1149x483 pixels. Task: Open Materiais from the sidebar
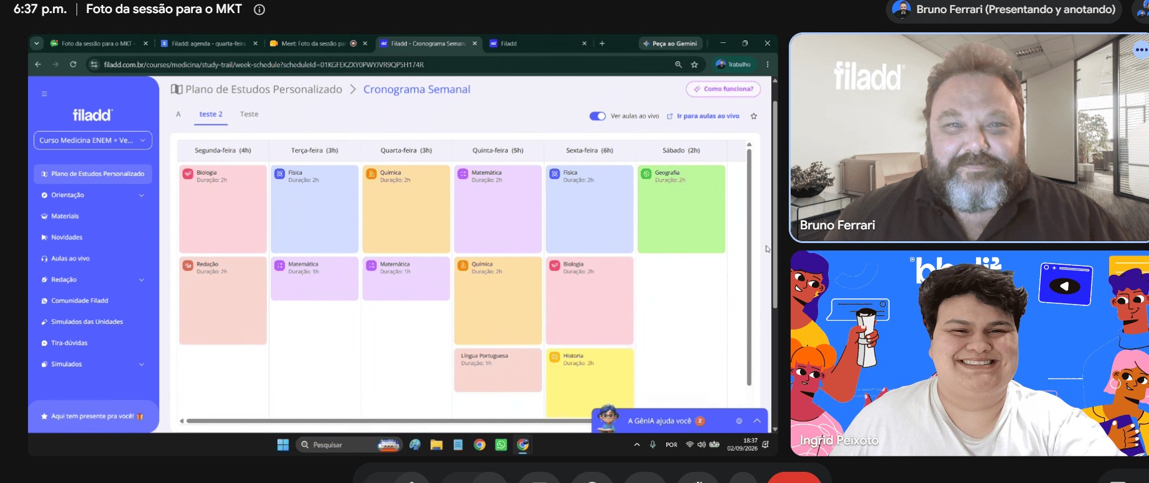coord(65,216)
